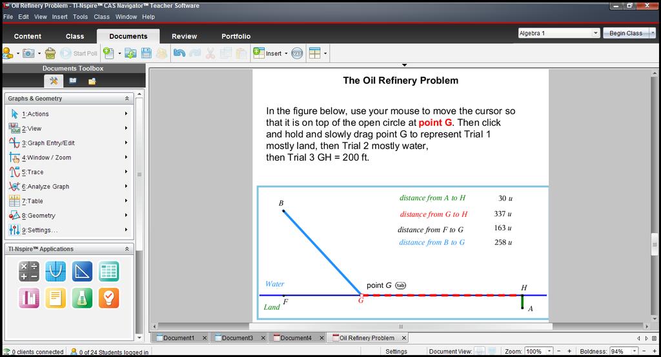Add a Graphs application
This screenshot has height=357, width=661.
[56, 271]
